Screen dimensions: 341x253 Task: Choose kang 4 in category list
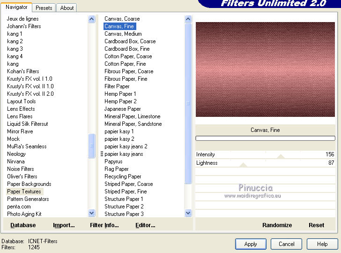click(15, 56)
